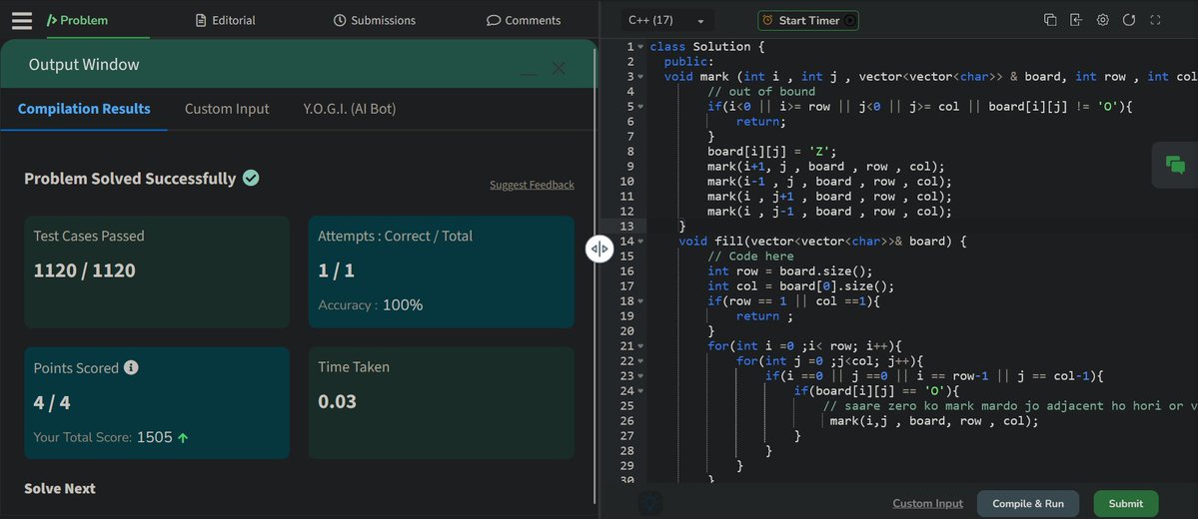Click the Submissions clock icon
The image size is (1198, 519).
[x=340, y=21]
